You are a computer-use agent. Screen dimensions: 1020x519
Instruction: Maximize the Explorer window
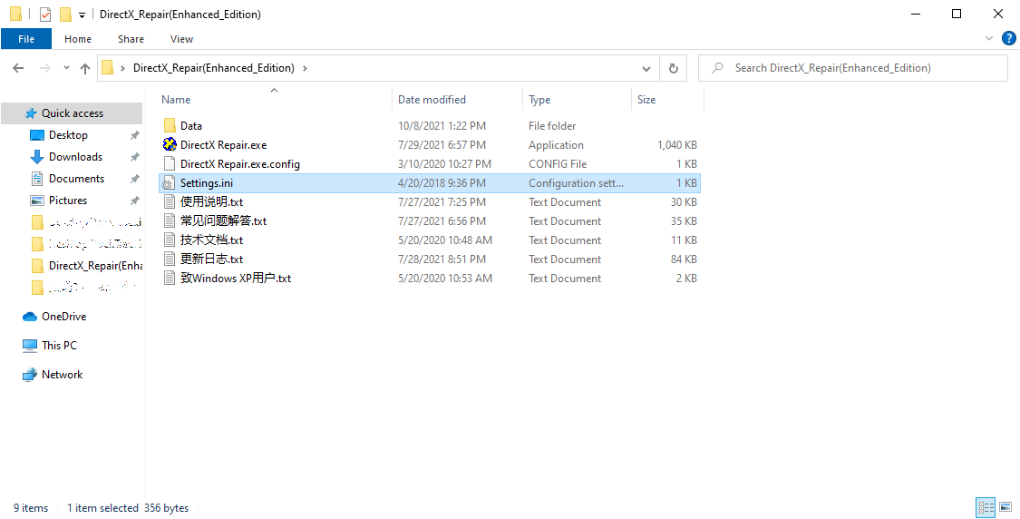pos(957,14)
